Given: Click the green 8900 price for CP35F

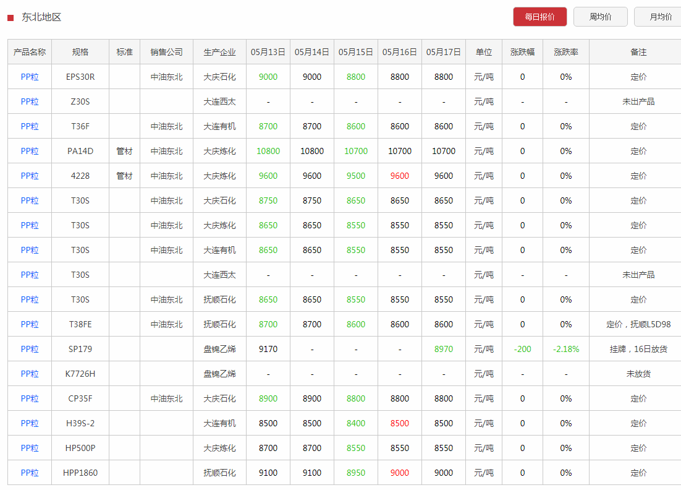Looking at the screenshot, I should coord(268,398).
